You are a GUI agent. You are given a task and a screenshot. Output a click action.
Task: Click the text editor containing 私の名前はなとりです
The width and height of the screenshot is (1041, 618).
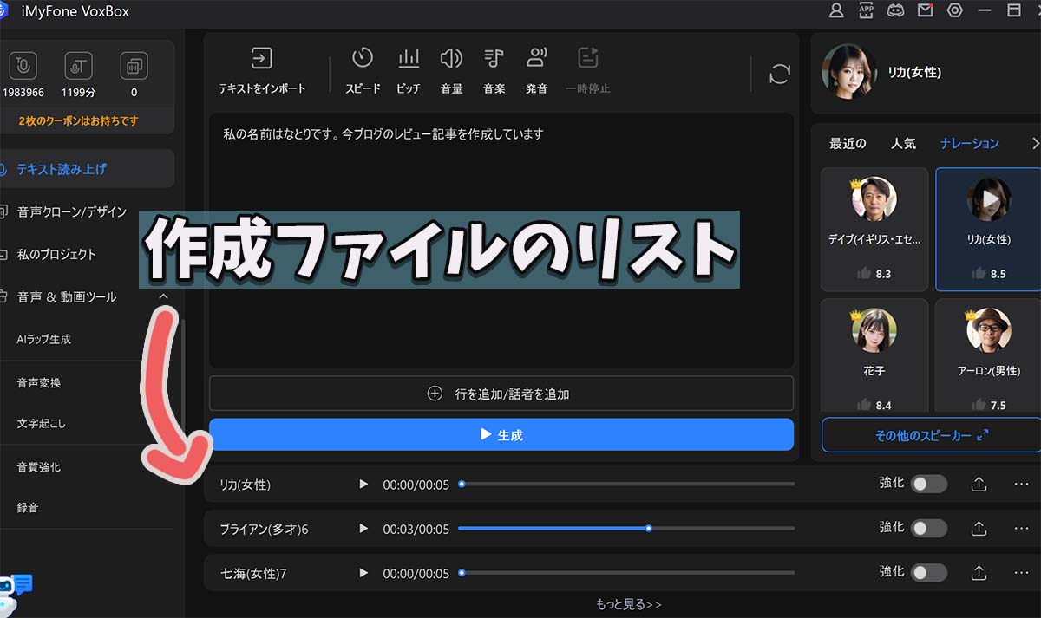(501, 240)
